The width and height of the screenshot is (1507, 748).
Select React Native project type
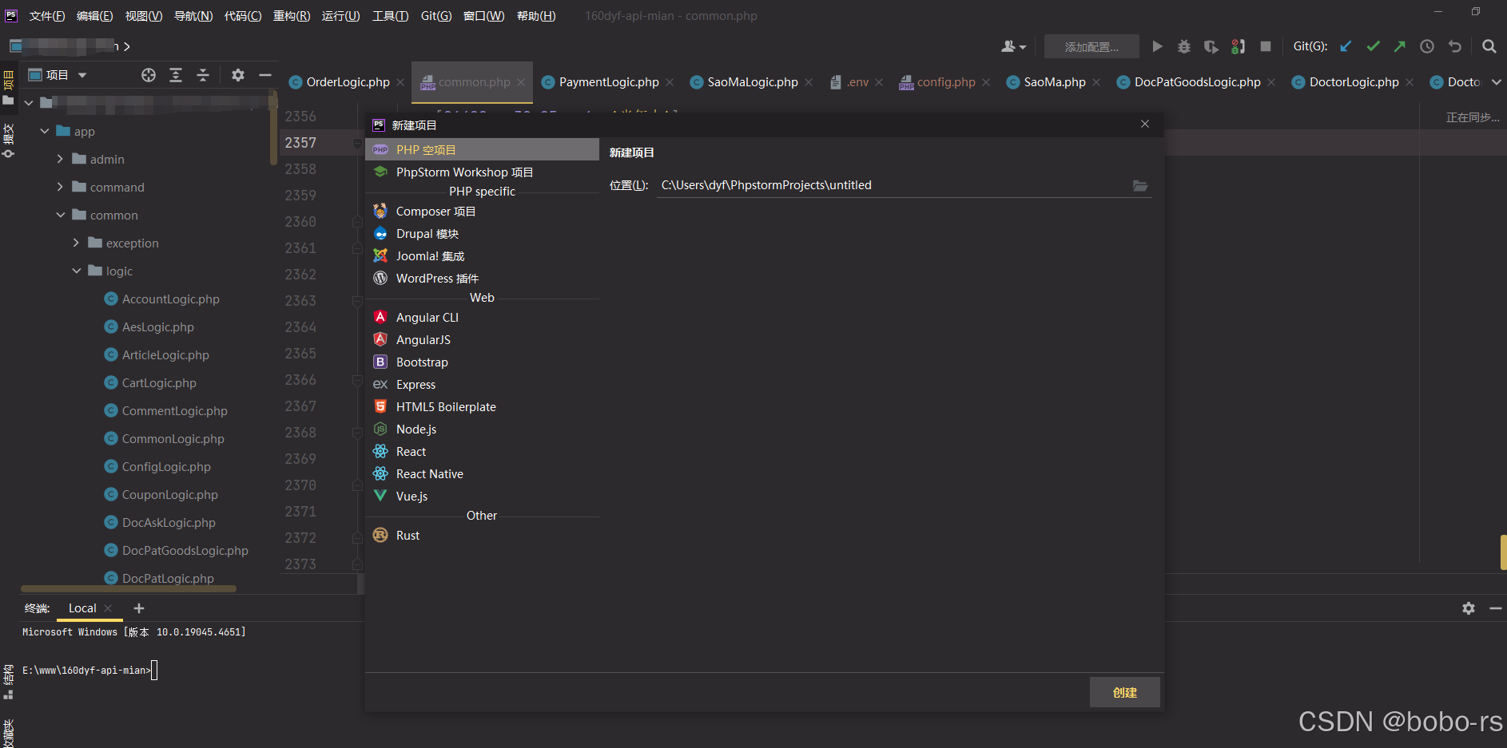coord(482,474)
